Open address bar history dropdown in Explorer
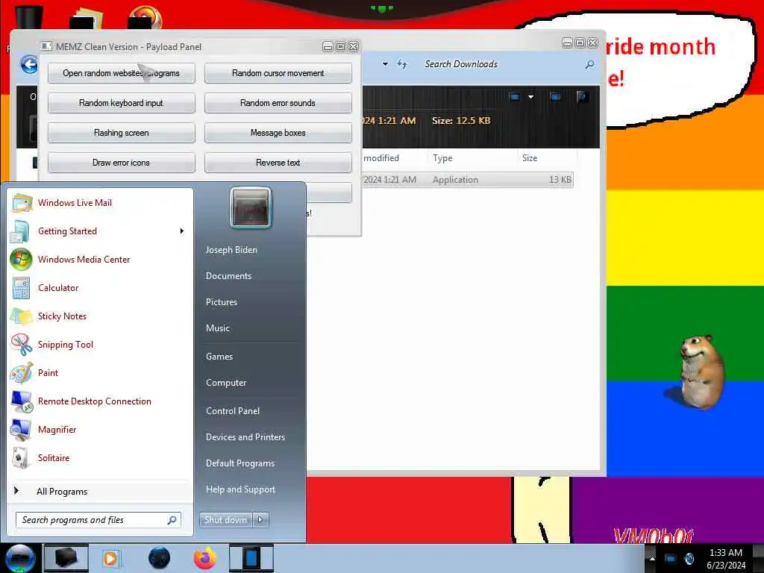Viewport: 764px width, 573px height. 385,64
